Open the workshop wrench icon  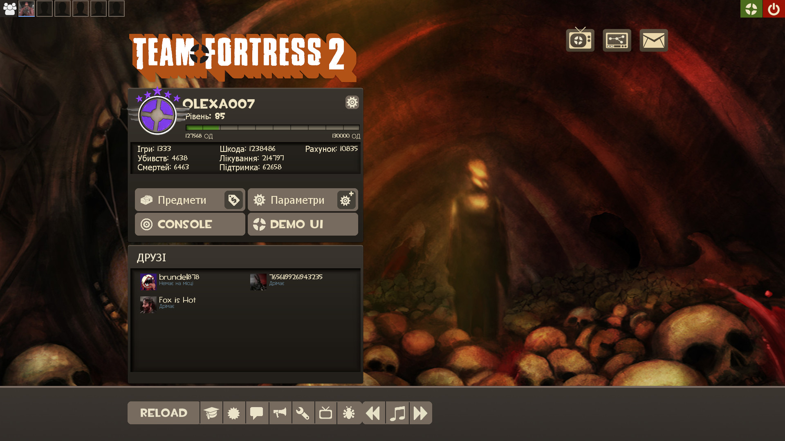pyautogui.click(x=303, y=413)
